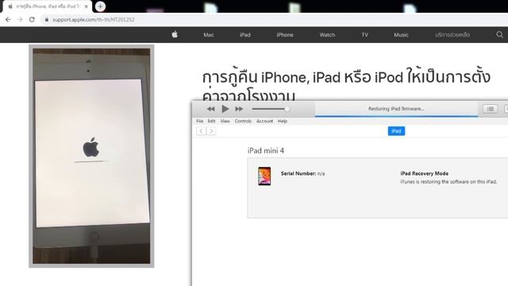This screenshot has width=508, height=286.
Task: Open the Music section in navigation
Action: [x=401, y=35]
